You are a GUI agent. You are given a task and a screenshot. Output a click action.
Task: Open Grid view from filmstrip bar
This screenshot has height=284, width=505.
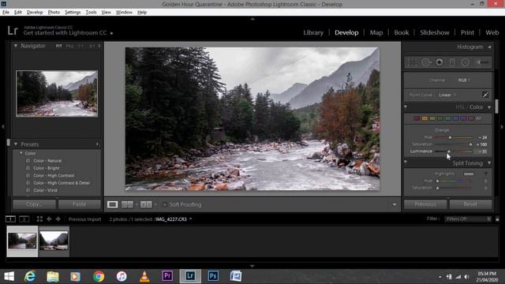click(39, 219)
